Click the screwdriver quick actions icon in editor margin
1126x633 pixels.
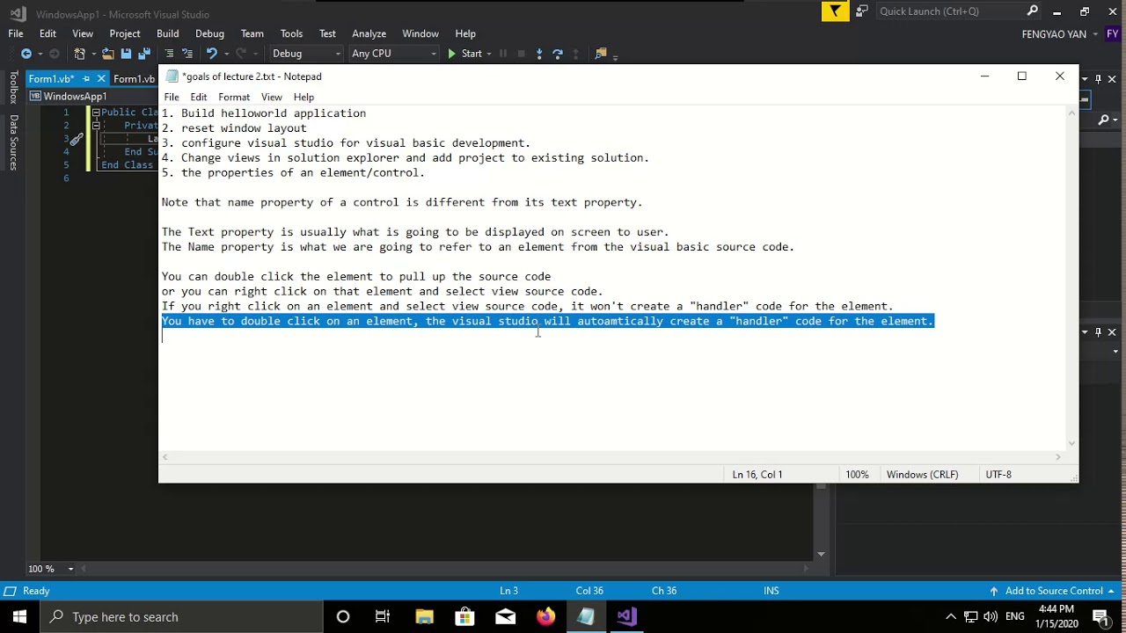pyautogui.click(x=77, y=139)
